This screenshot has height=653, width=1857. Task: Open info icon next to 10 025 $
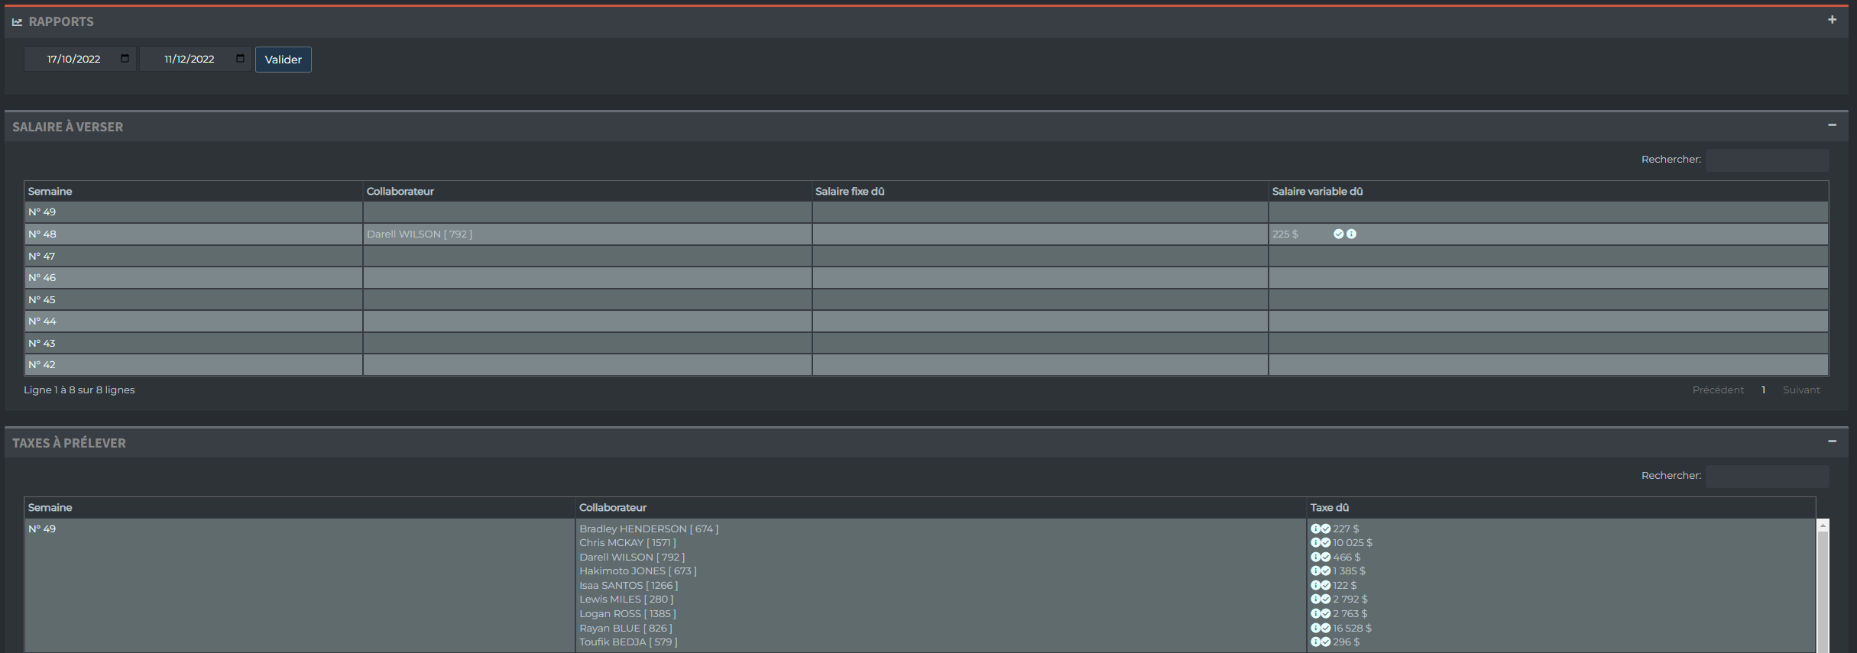pyautogui.click(x=1315, y=543)
